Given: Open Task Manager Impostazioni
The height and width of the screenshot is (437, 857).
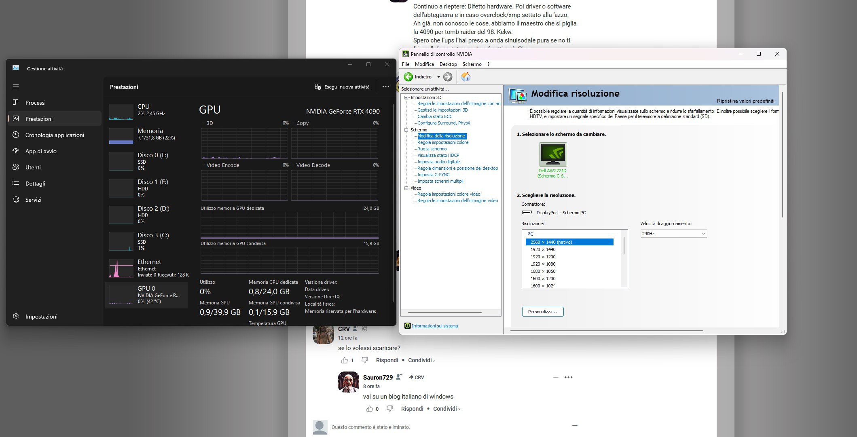Looking at the screenshot, I should point(54,317).
